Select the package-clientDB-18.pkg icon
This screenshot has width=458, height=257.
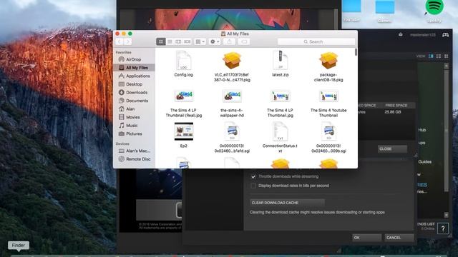tap(328, 60)
